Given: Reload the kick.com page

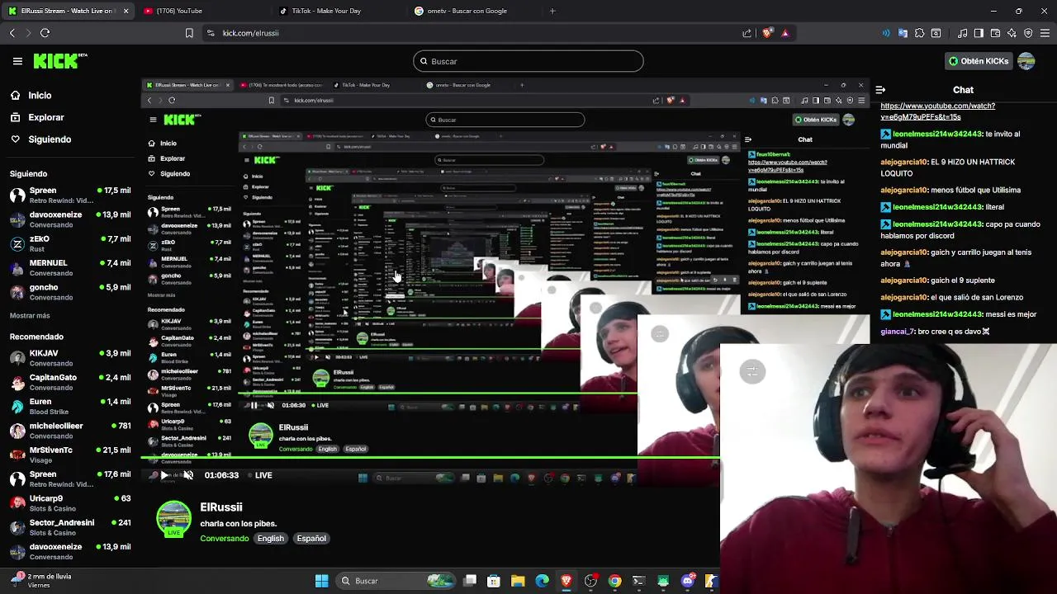Looking at the screenshot, I should pos(45,33).
